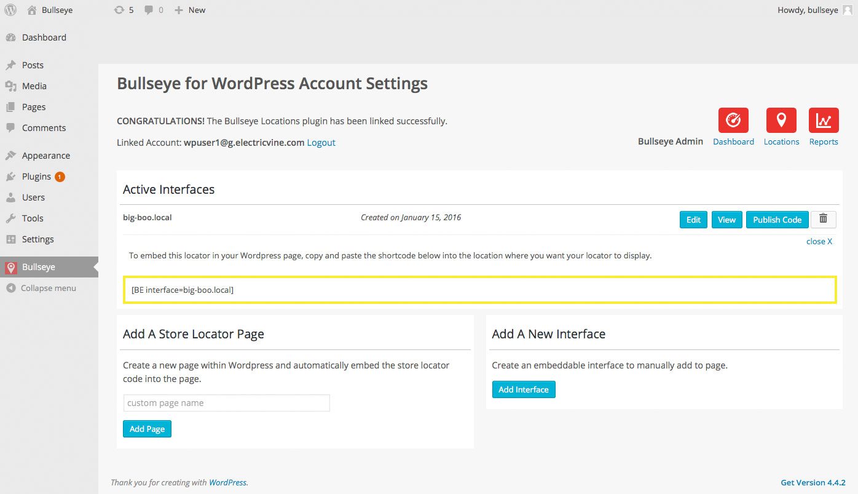Click the Get Version 4.4.2 link
This screenshot has height=494, width=858.
point(813,482)
